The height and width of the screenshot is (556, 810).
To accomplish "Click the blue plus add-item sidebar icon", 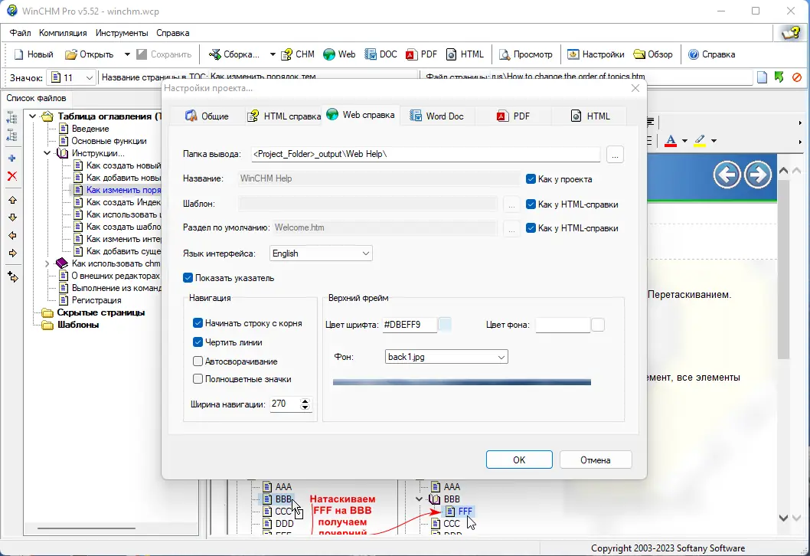I will click(12, 158).
